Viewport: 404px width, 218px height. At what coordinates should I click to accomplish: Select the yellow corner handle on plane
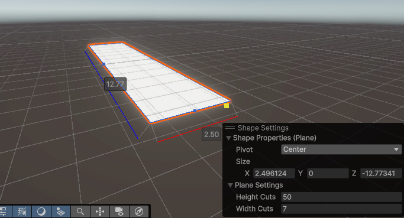point(227,106)
